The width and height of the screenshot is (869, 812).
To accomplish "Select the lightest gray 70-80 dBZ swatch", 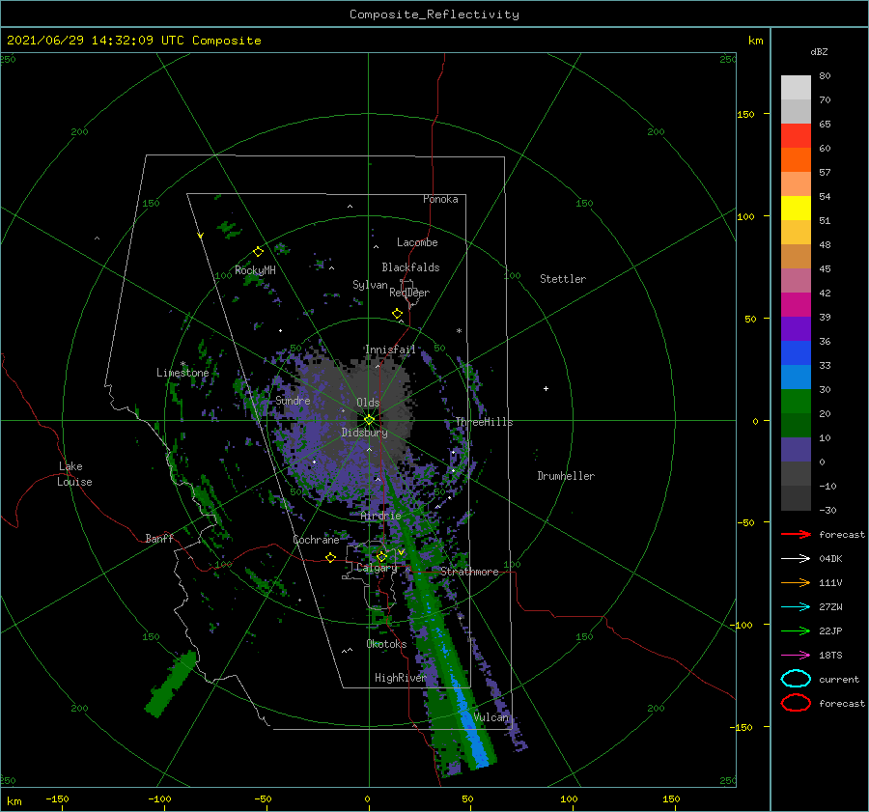I will click(796, 88).
